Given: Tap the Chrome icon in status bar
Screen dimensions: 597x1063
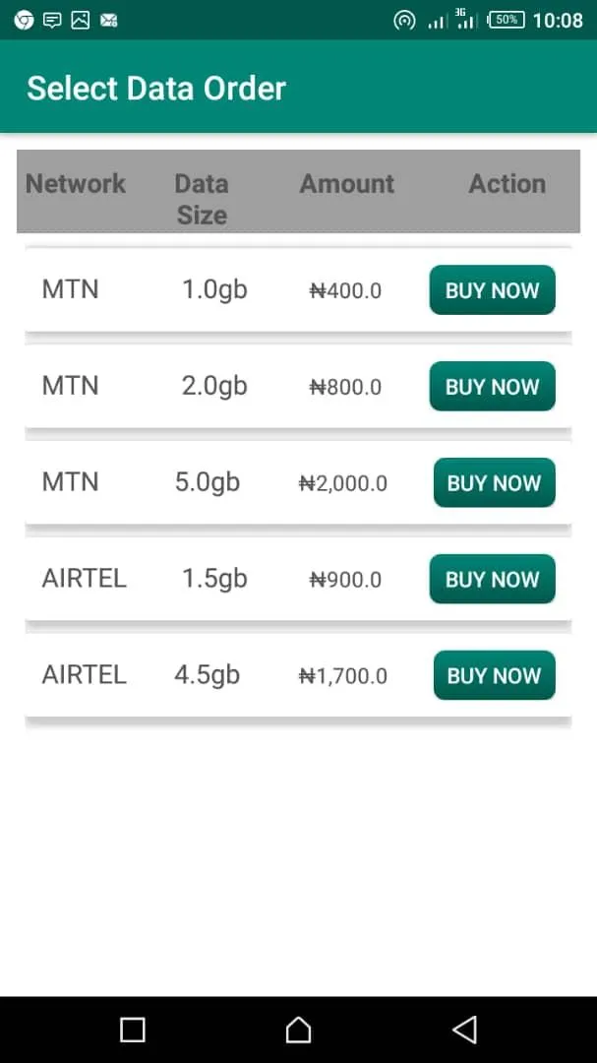Looking at the screenshot, I should 24,20.
